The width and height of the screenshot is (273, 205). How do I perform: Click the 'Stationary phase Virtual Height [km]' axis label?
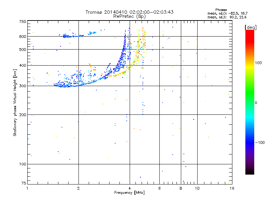[x=15, y=102]
